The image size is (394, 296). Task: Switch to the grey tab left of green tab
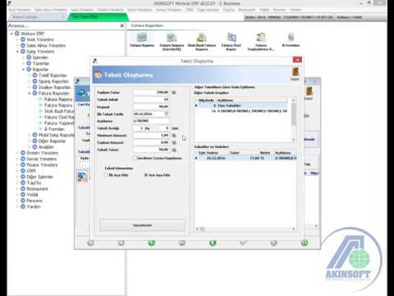pos(37,16)
